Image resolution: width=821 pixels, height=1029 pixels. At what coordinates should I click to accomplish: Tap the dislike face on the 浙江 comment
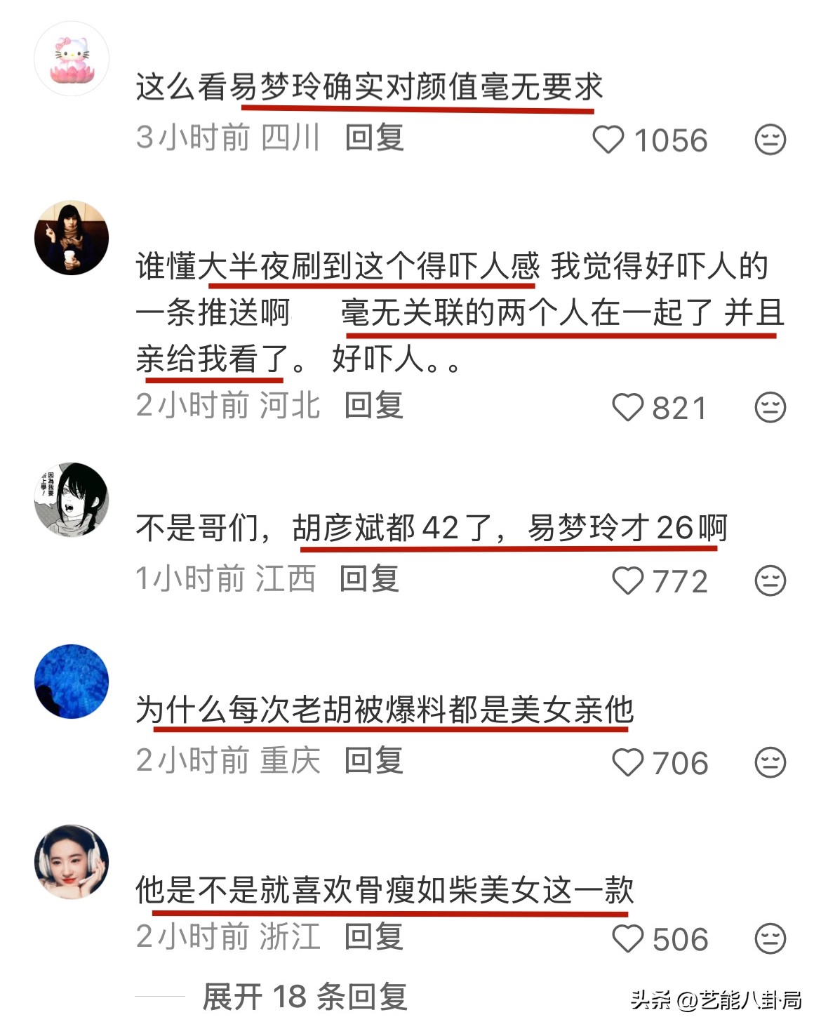[770, 938]
